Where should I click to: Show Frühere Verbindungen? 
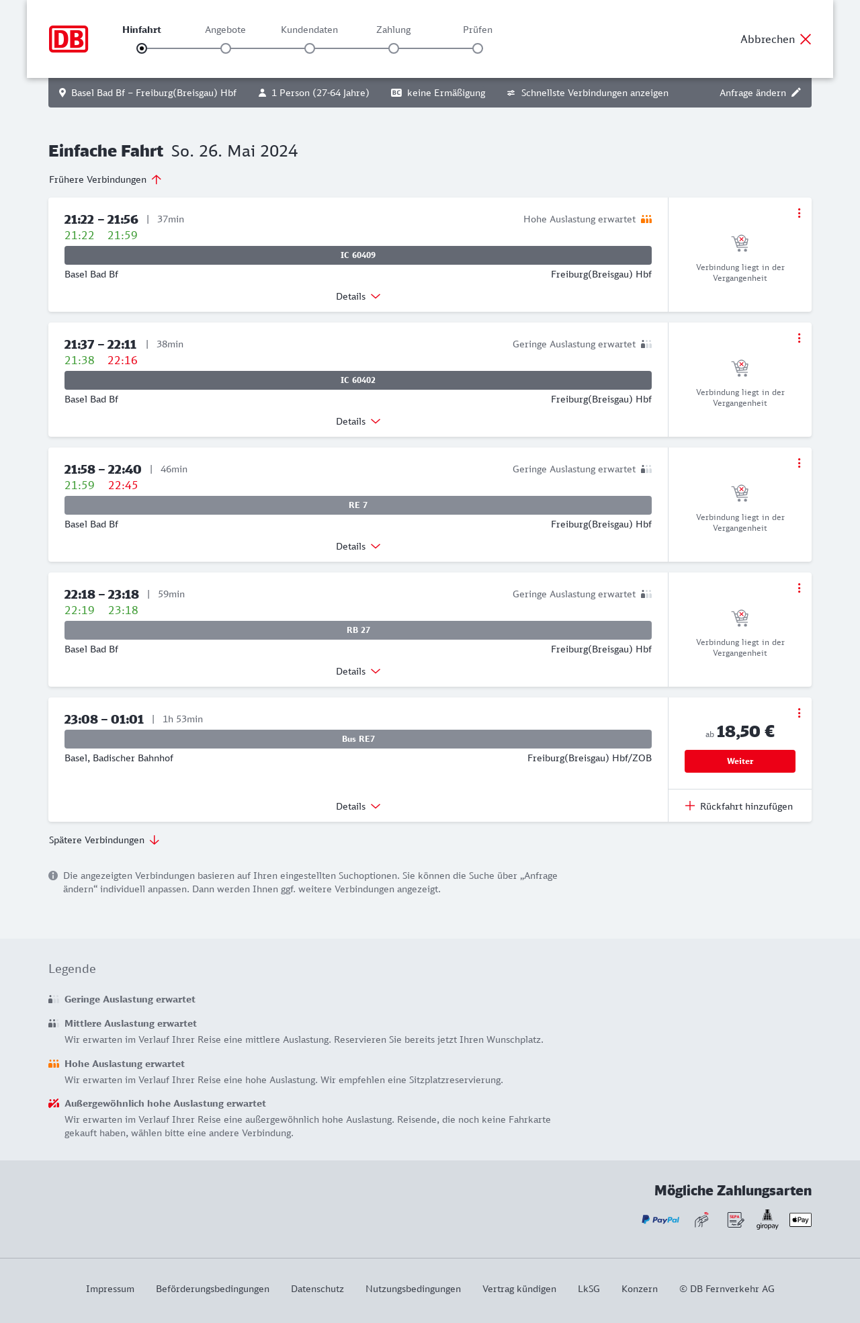[x=105, y=179]
